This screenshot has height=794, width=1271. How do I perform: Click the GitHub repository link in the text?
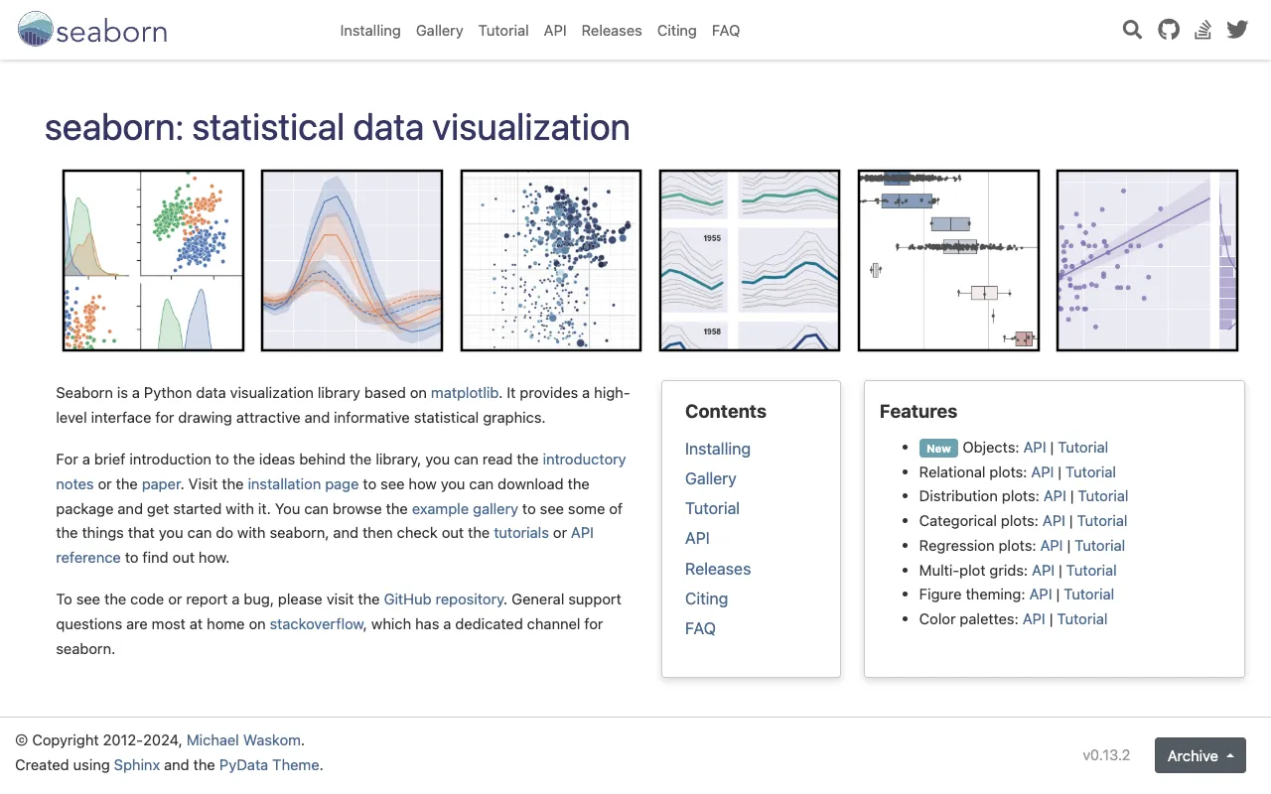443,598
